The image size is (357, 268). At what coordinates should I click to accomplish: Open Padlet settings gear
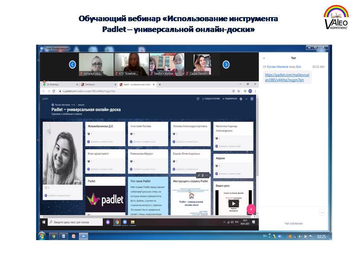click(x=241, y=99)
